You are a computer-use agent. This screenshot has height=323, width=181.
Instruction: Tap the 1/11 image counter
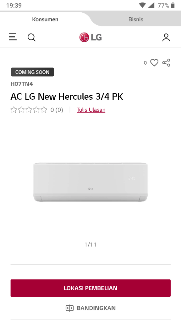[90, 244]
